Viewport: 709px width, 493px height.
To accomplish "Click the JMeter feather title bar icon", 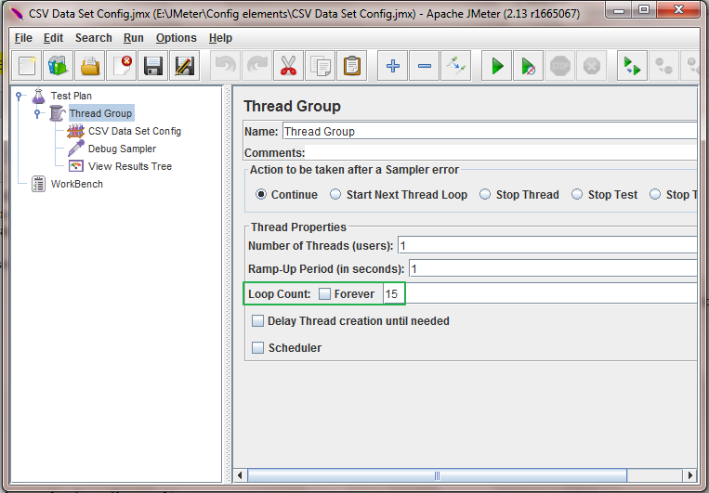I will pos(17,14).
